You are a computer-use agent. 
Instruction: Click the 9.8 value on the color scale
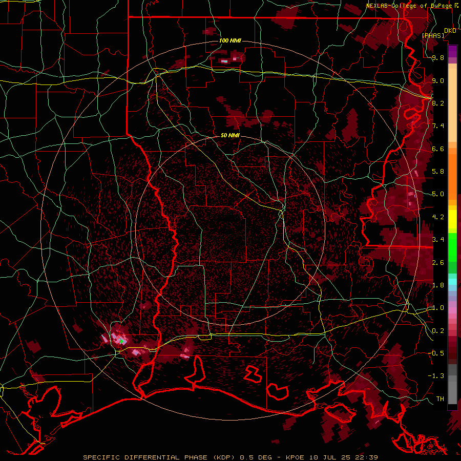pyautogui.click(x=438, y=58)
